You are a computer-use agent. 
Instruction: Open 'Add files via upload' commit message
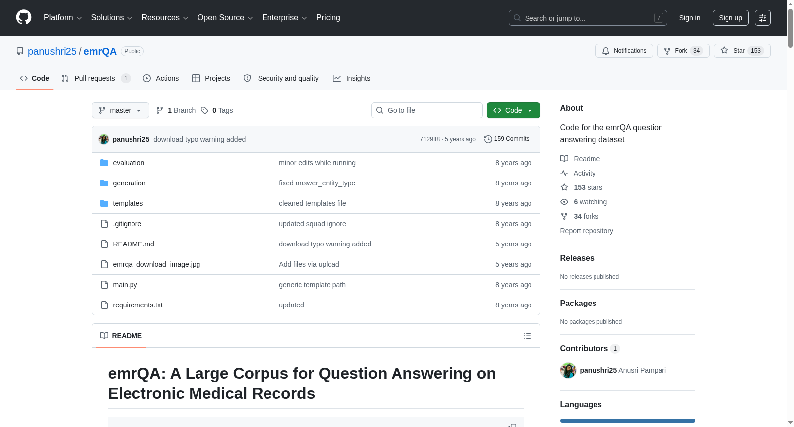309,264
